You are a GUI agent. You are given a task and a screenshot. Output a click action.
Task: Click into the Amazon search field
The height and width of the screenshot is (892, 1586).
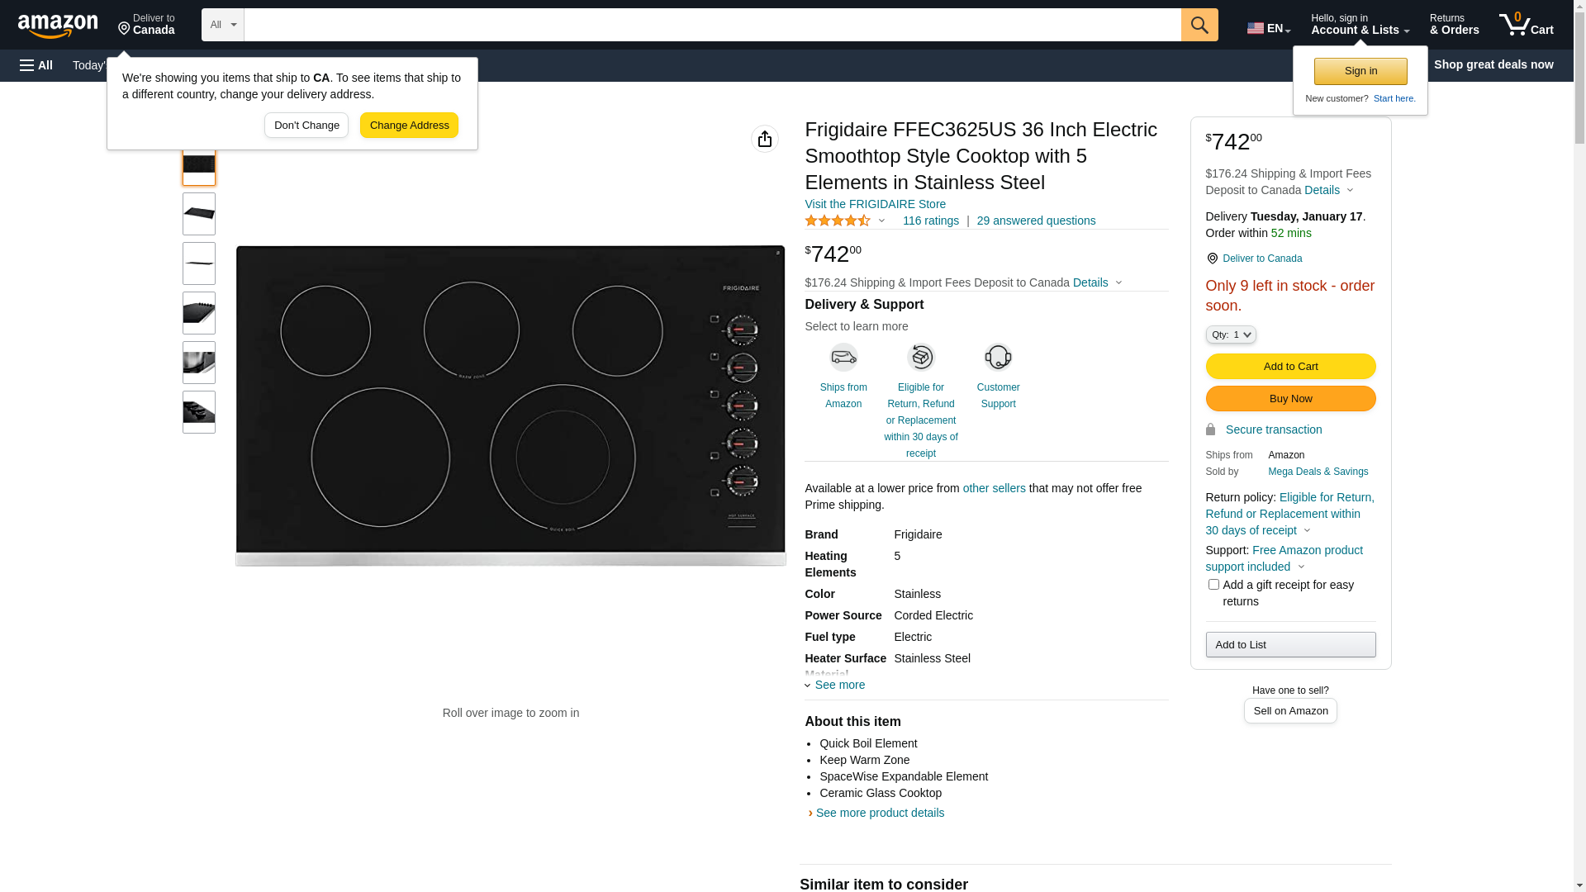tap(711, 25)
